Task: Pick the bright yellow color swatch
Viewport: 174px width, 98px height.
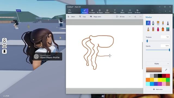Action: 160,80
